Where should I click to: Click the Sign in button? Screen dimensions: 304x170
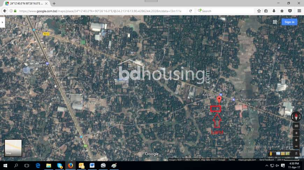pyautogui.click(x=289, y=22)
